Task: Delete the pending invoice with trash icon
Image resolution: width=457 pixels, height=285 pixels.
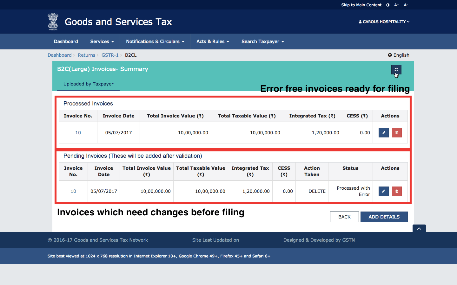Action: pyautogui.click(x=397, y=191)
